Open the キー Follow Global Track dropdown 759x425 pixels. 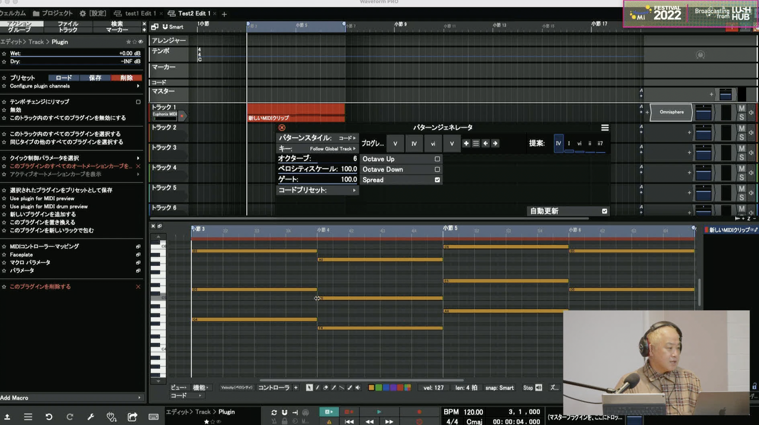click(317, 149)
